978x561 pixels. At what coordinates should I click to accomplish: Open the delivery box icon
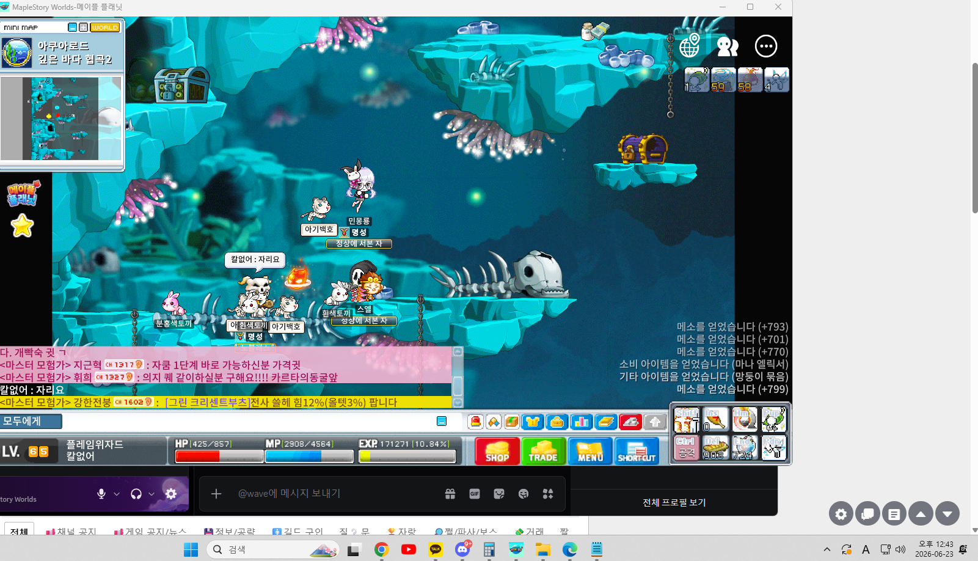512,422
